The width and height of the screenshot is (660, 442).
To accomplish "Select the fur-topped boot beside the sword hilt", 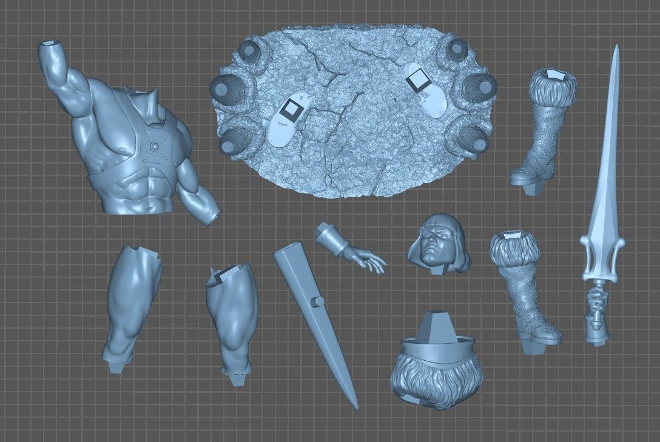I will (x=525, y=292).
